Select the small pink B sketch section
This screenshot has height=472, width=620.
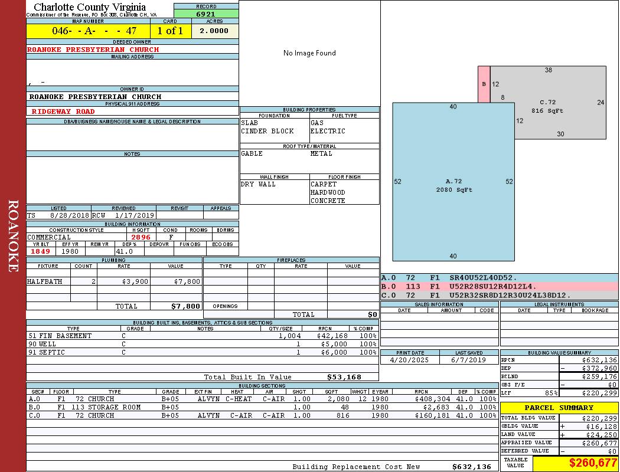pos(484,84)
